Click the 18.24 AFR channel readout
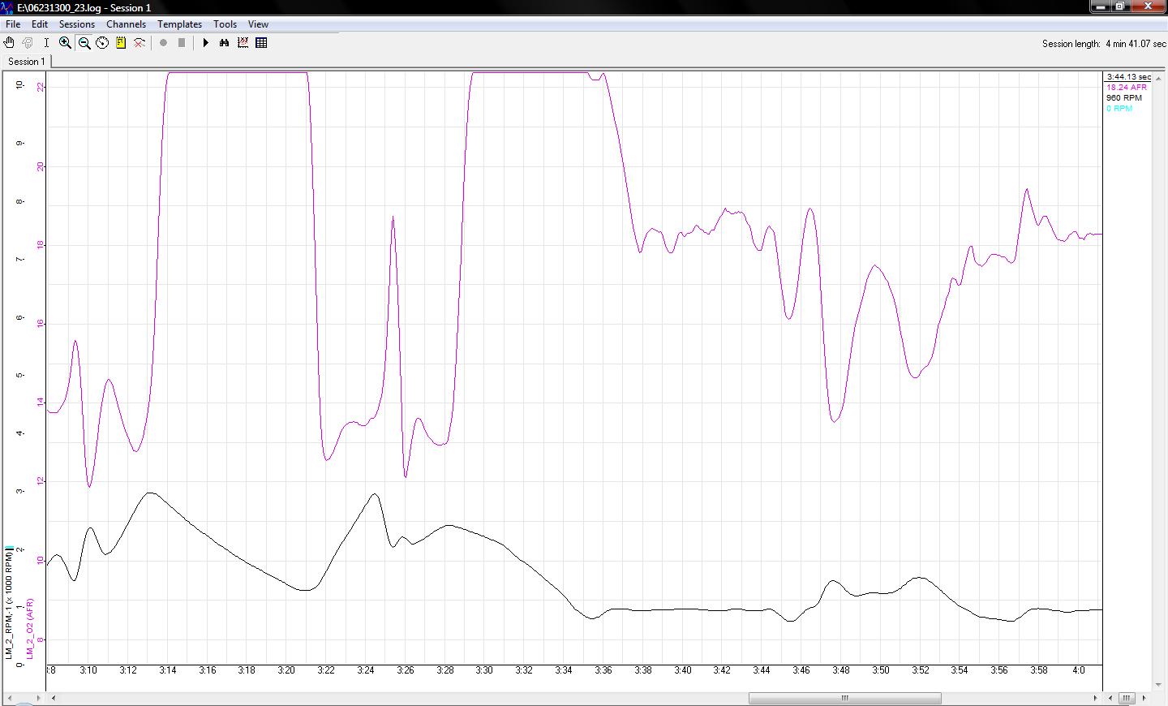The height and width of the screenshot is (706, 1168). pyautogui.click(x=1127, y=88)
